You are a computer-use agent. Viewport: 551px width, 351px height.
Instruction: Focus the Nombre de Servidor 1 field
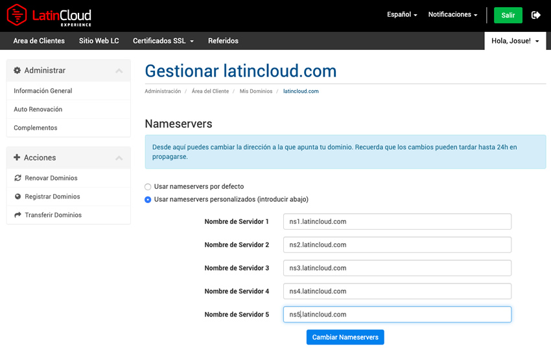(397, 222)
